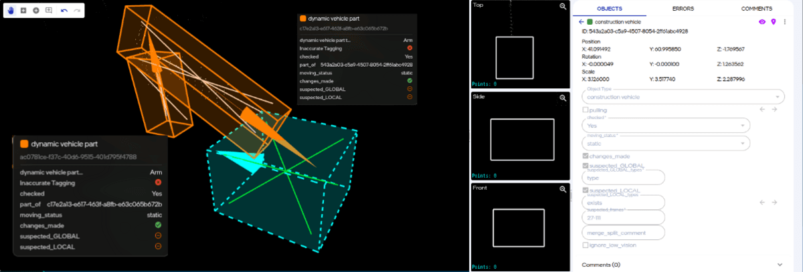Switch to the OBJECTS tab
Screen dimensions: 803x272
609,9
